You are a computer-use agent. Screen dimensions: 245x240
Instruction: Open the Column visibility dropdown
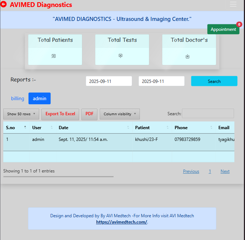pyautogui.click(x=119, y=114)
